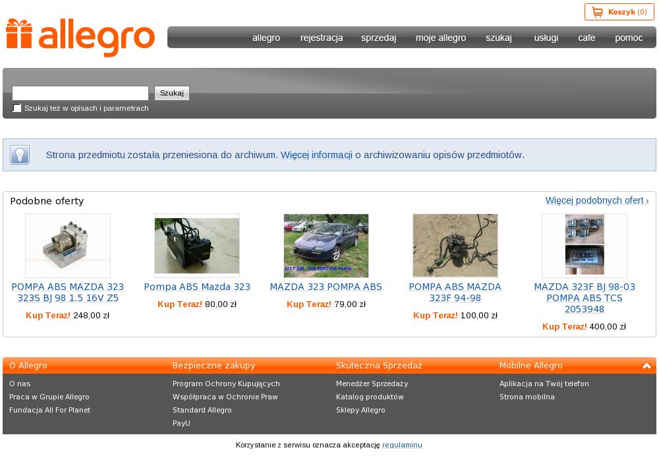Go to rejestracja in the navigation bar
The width and height of the screenshot is (659, 458).
click(322, 38)
